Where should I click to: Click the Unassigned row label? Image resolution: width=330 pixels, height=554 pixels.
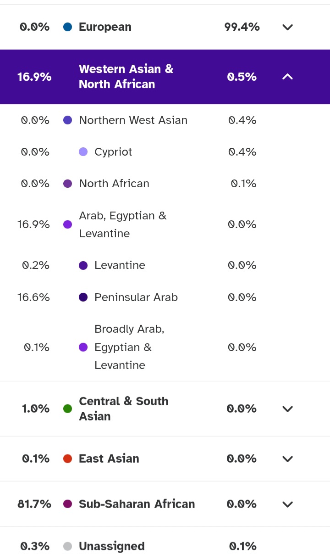pos(111,546)
